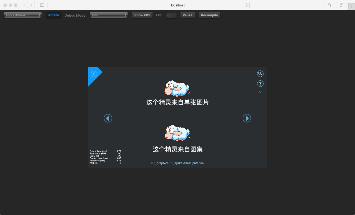Go to previous scene with left arrow
This screenshot has height=215, width=355.
click(108, 118)
